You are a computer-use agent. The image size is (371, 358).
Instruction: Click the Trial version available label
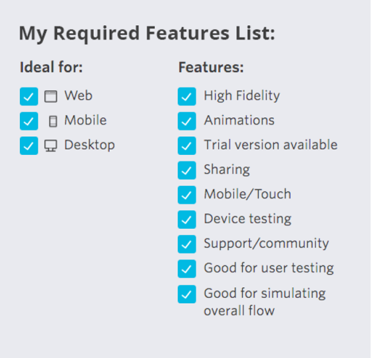click(x=270, y=145)
